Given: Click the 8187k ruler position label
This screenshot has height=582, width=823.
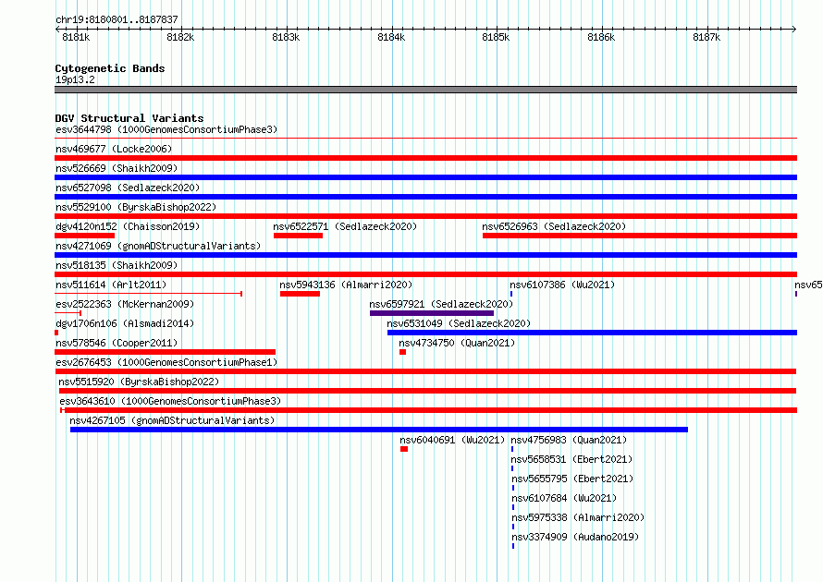Looking at the screenshot, I should 706,37.
